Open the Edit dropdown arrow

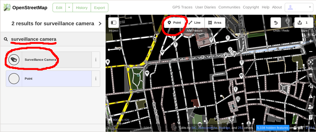click(69, 8)
